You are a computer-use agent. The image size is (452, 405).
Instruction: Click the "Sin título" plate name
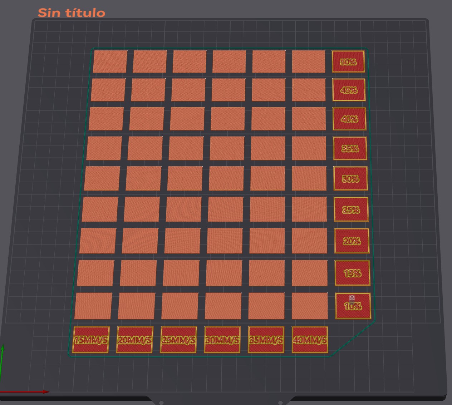coord(72,13)
